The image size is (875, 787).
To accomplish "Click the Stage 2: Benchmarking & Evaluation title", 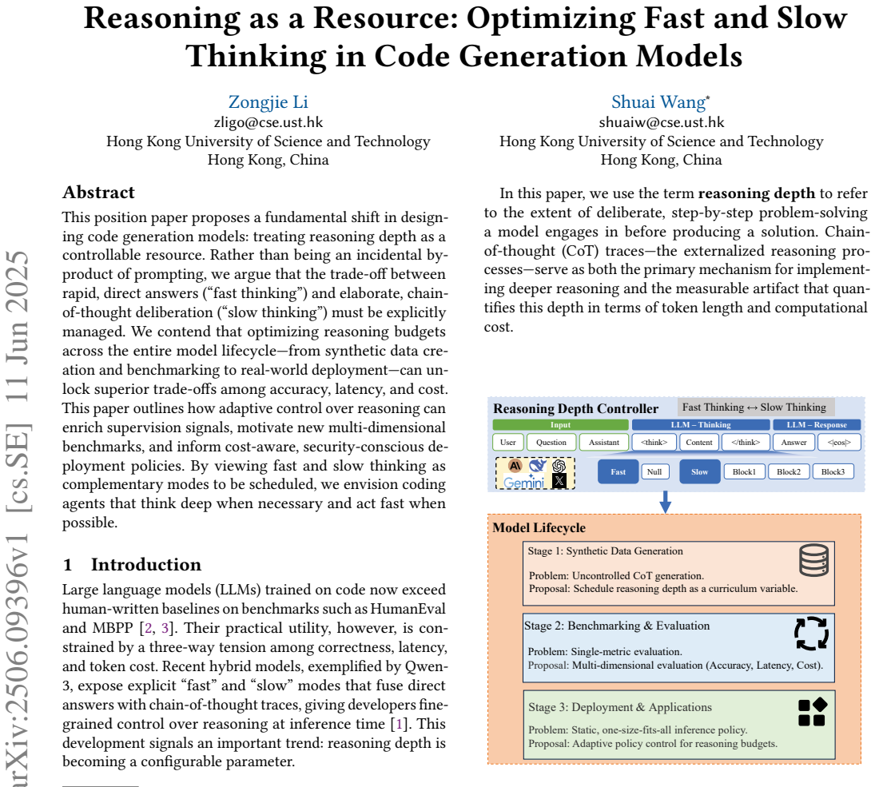I will coord(617,626).
